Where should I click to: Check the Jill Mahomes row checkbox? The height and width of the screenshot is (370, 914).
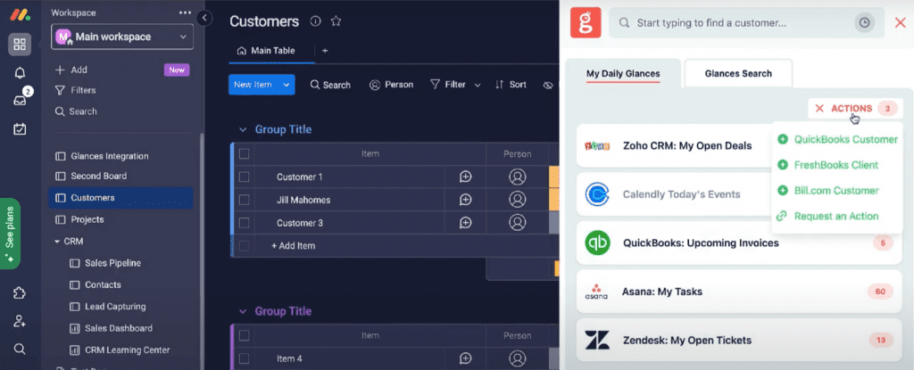point(245,200)
